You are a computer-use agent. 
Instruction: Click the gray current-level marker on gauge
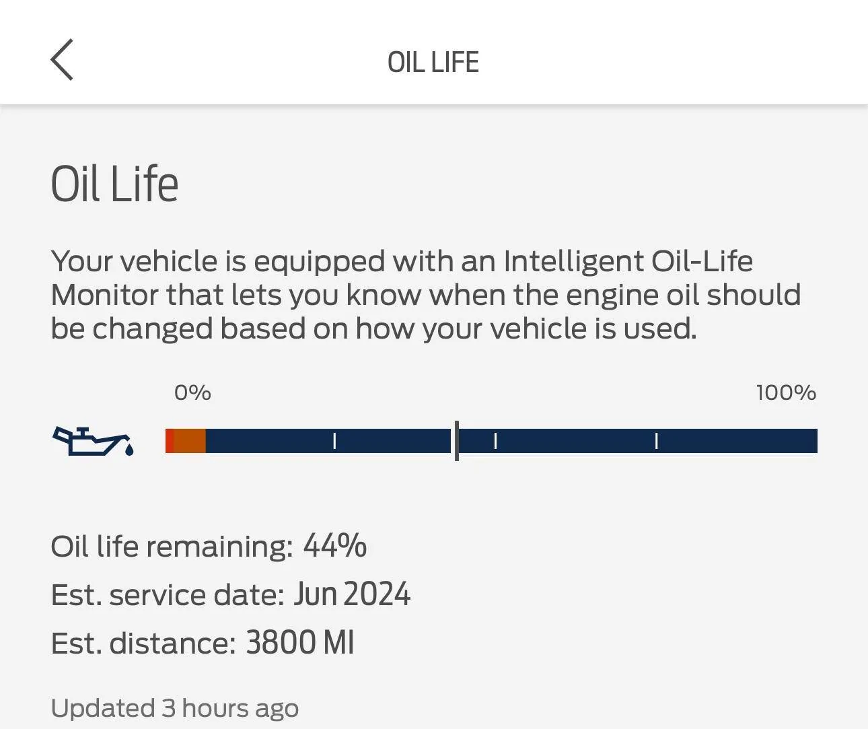click(457, 441)
